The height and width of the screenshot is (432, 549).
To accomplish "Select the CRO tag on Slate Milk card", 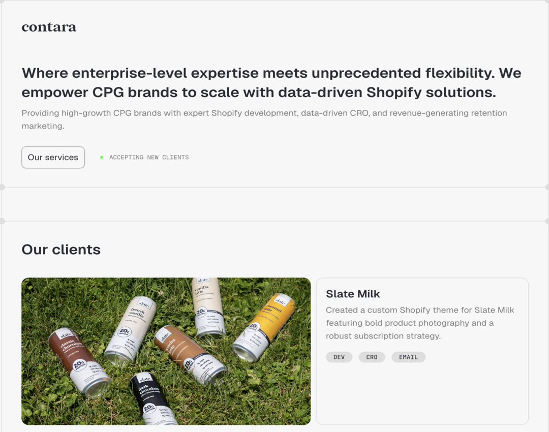I will coord(372,357).
